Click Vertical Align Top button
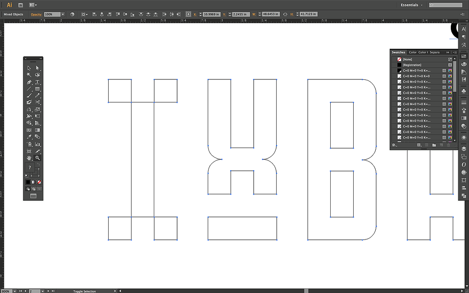 pos(118,14)
